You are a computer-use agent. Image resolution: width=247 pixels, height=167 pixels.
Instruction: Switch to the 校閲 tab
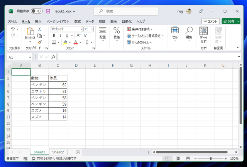102,22
